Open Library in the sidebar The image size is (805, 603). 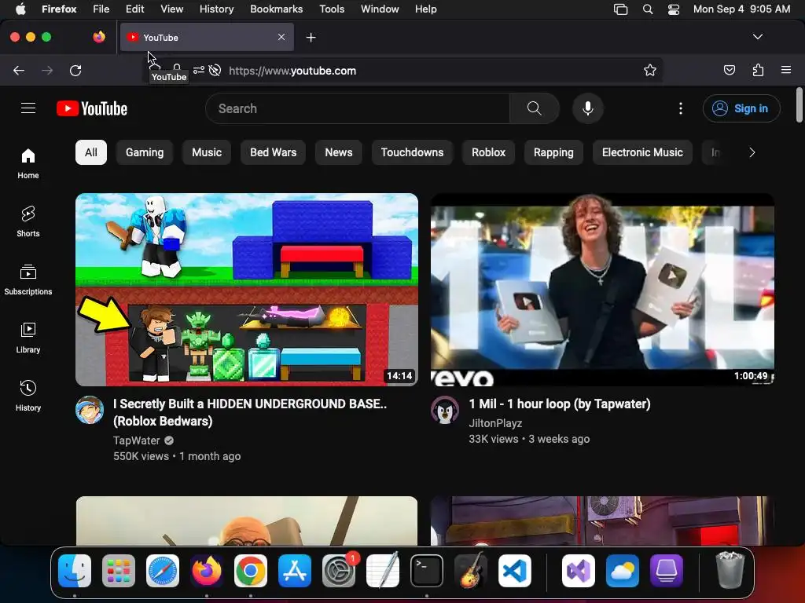pyautogui.click(x=28, y=338)
